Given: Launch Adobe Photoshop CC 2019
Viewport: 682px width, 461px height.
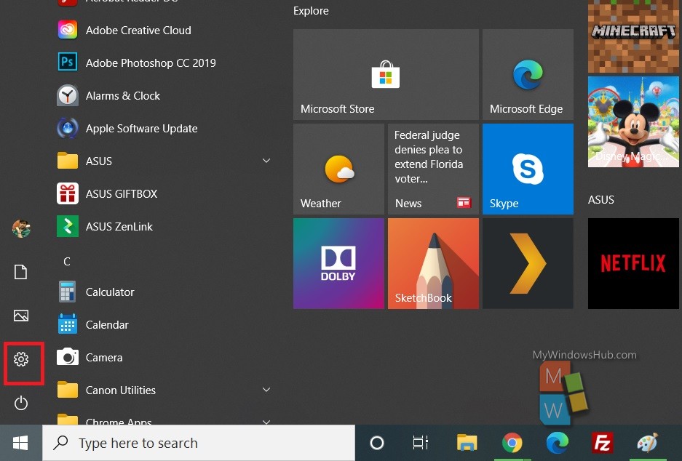Looking at the screenshot, I should (150, 63).
